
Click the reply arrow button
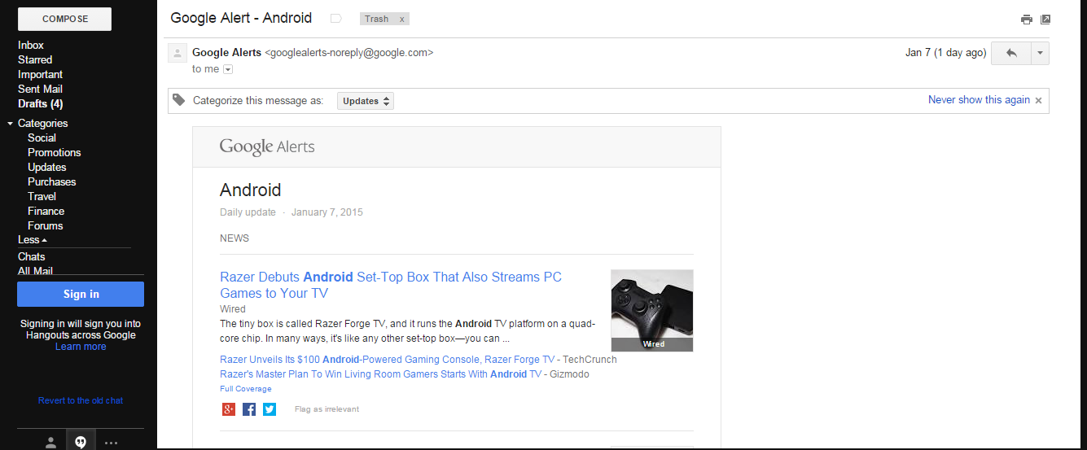pyautogui.click(x=1011, y=53)
